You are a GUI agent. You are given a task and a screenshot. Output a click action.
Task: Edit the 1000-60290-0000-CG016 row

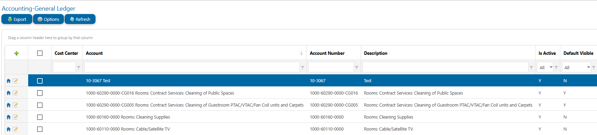point(15,93)
